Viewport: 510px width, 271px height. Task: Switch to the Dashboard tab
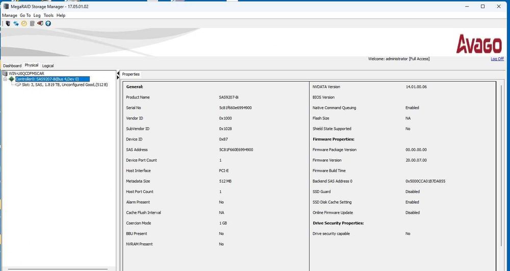tap(12, 66)
